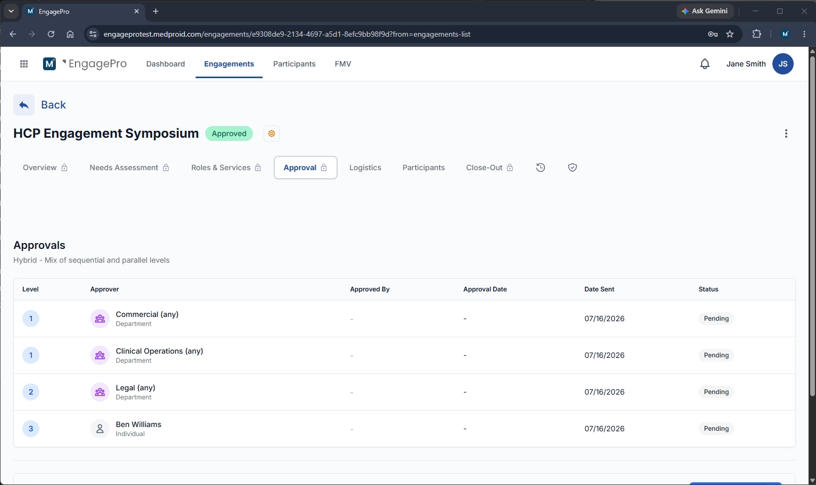
Task: Click the Back link text
Action: tap(54, 105)
